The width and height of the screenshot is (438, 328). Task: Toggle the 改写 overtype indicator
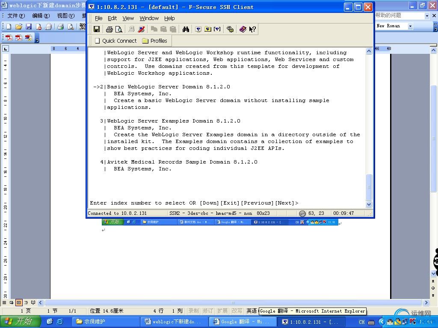237,311
